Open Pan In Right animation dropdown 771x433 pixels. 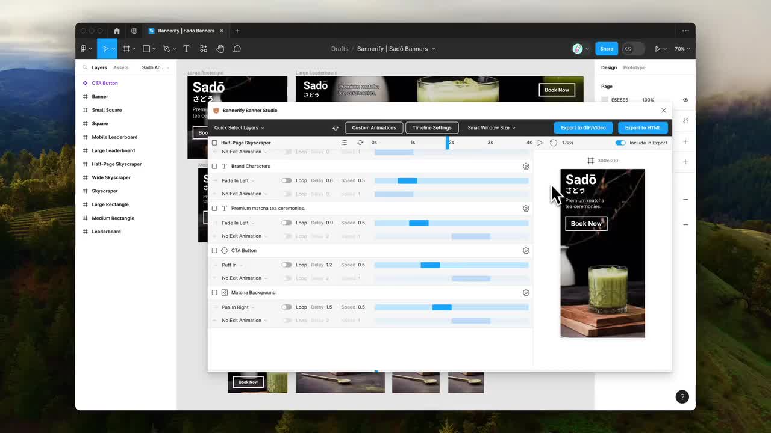(x=238, y=307)
